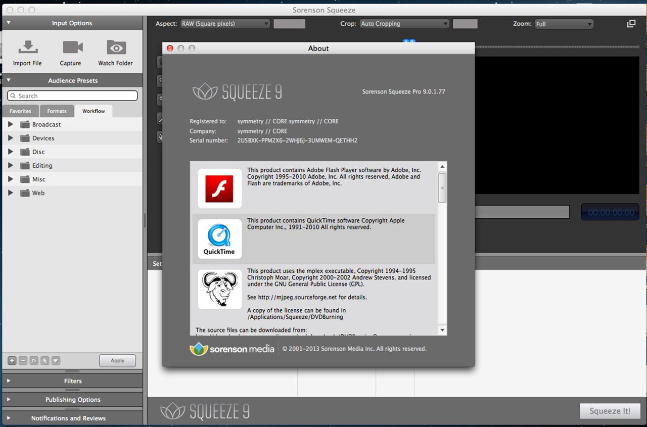Expand the Publishing Options section
This screenshot has height=427, width=647.
pyautogui.click(x=9, y=399)
